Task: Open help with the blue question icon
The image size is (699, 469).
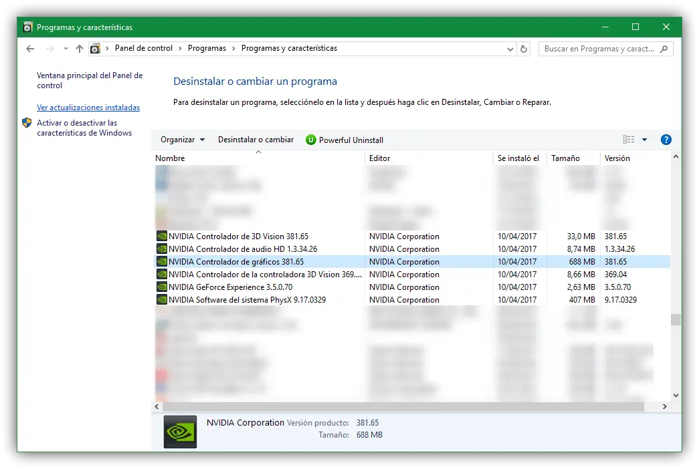Action: (666, 140)
